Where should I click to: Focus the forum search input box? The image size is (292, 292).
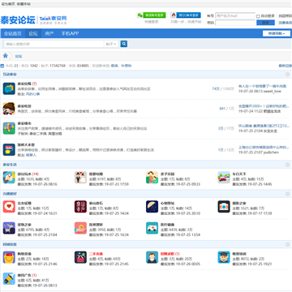(x=54, y=44)
